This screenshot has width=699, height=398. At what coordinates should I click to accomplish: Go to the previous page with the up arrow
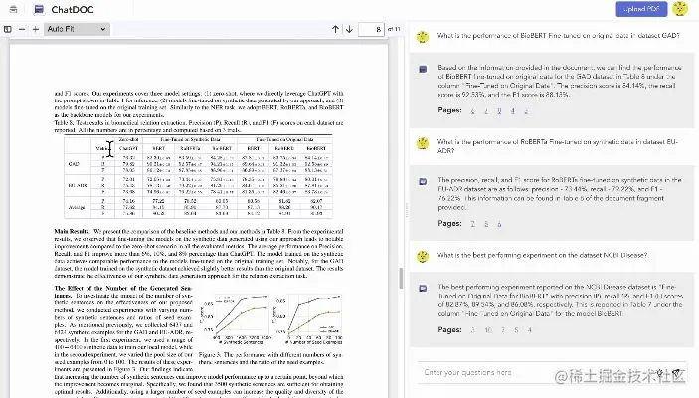(335, 29)
